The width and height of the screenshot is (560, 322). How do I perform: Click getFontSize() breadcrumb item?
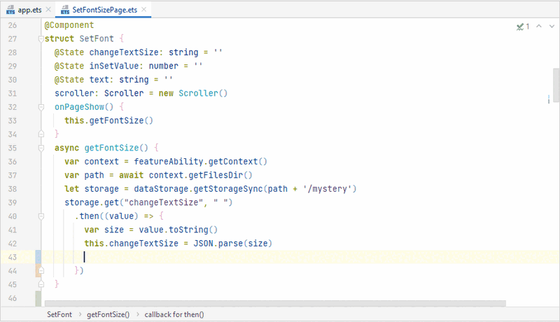108,315
